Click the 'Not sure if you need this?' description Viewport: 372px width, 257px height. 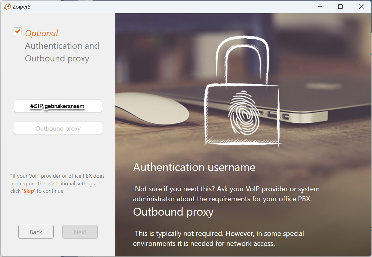coord(227,194)
